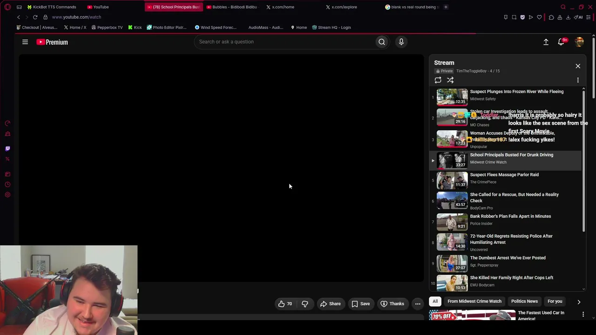Go to YouTube Premium home logo
596x335 pixels.
click(52, 42)
